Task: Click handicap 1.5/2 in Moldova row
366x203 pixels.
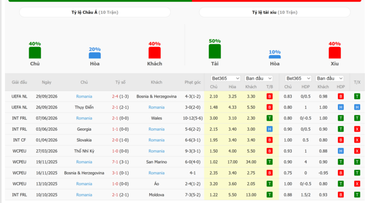Action: [306, 195]
